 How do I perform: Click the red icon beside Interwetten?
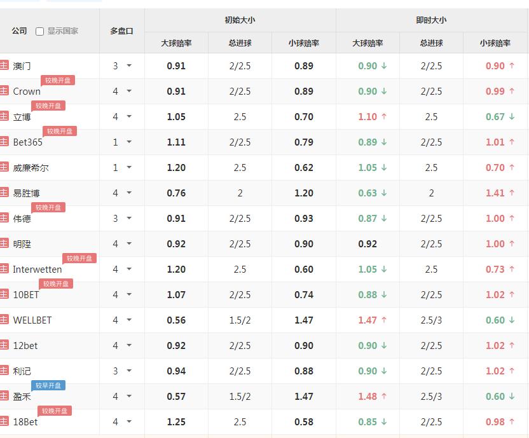(x=4, y=269)
